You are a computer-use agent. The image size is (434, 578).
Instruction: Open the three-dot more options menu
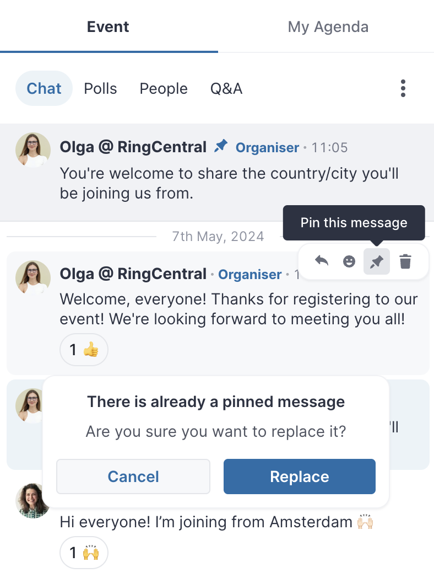pyautogui.click(x=403, y=88)
